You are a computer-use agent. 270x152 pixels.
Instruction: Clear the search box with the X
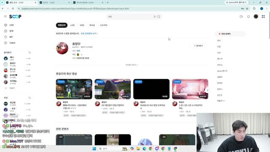(x=154, y=16)
